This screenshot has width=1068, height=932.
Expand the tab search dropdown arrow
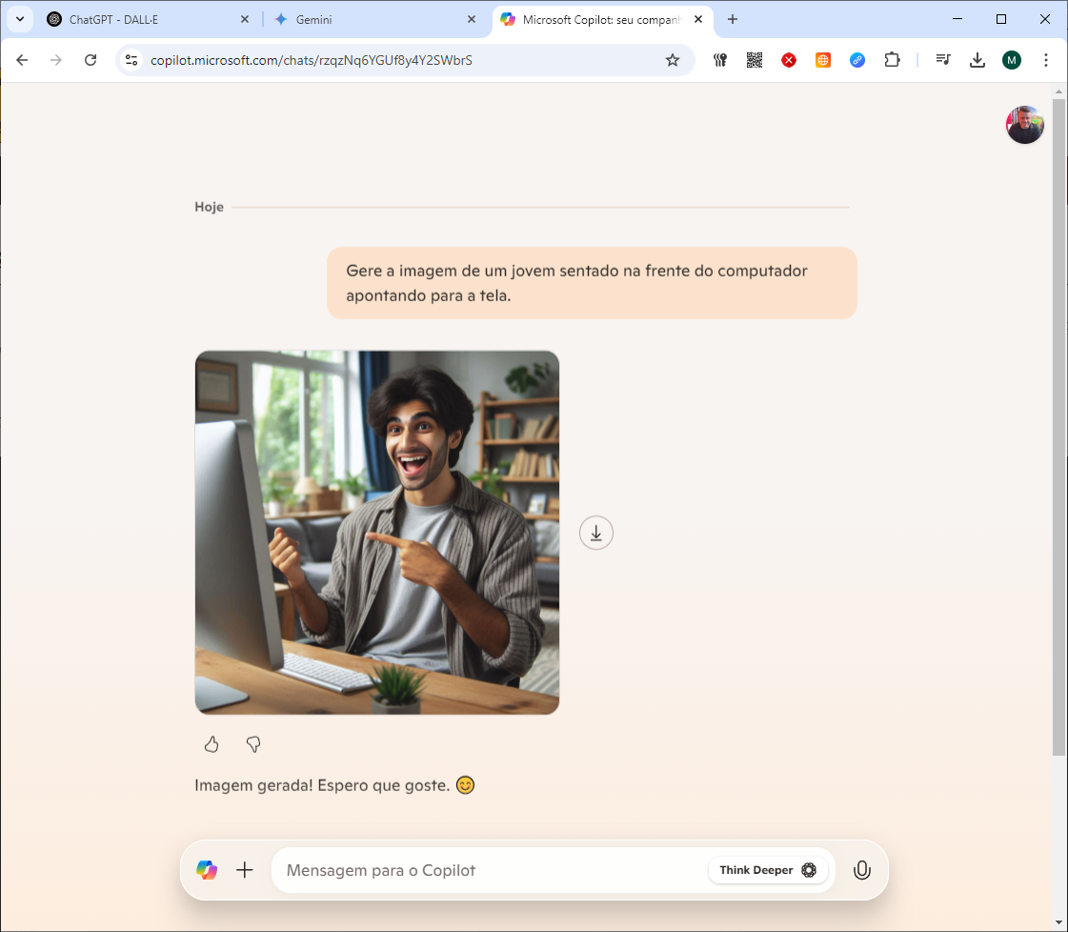[20, 20]
